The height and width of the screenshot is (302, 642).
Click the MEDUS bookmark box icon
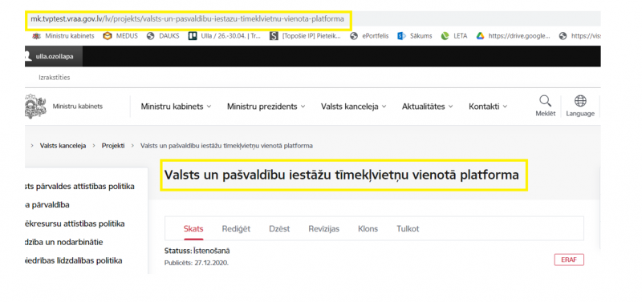pyautogui.click(x=108, y=36)
